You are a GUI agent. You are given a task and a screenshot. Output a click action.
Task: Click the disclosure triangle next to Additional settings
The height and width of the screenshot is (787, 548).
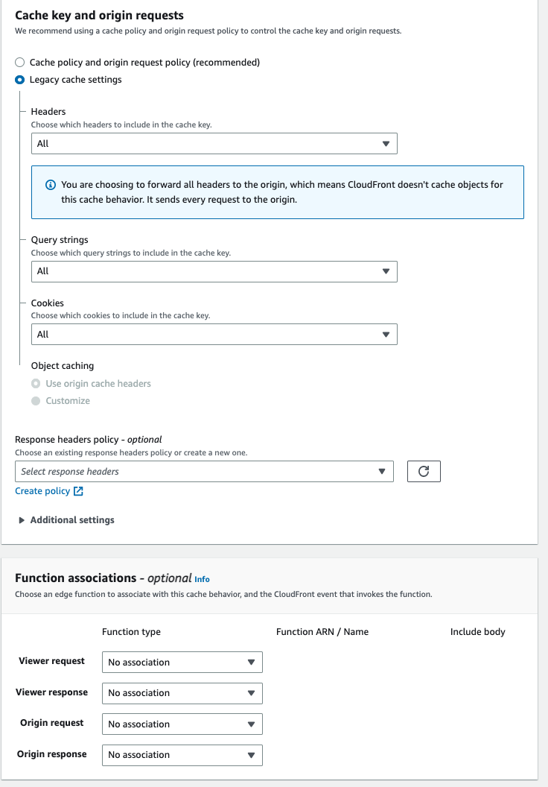tap(21, 519)
